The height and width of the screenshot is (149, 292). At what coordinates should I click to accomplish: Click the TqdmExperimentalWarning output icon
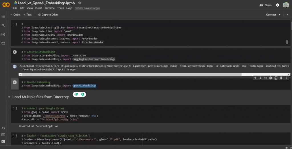pos(15,66)
